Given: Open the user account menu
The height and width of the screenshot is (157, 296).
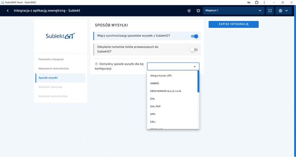Looking at the screenshot, I should 283,11.
